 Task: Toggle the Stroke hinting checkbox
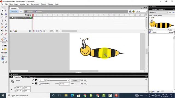(40, 84)
